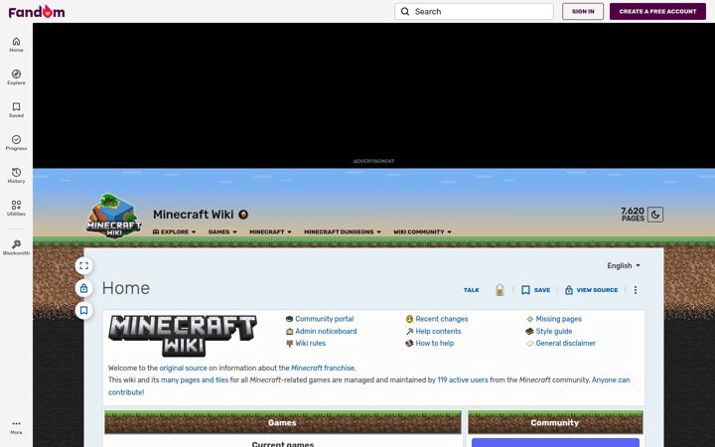The width and height of the screenshot is (715, 447).
Task: Expand page to full width
Action: pos(83,266)
